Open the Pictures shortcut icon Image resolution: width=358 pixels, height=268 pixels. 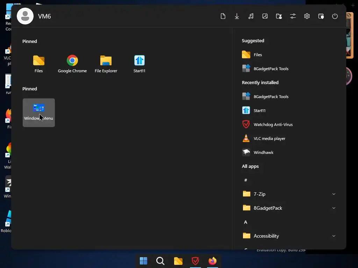(265, 16)
